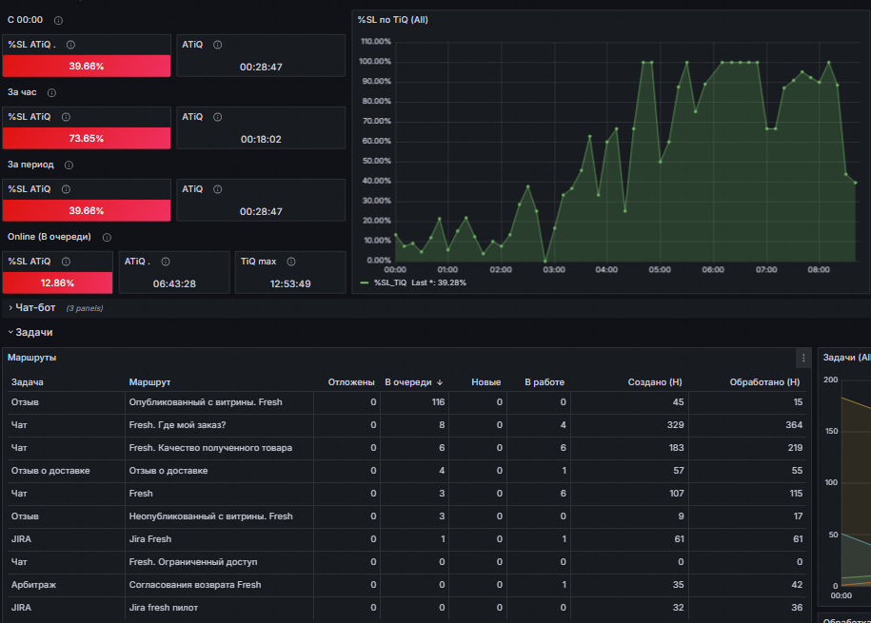The image size is (871, 623).
Task: Click info icon next to Online (В очереди)
Action: 108,238
